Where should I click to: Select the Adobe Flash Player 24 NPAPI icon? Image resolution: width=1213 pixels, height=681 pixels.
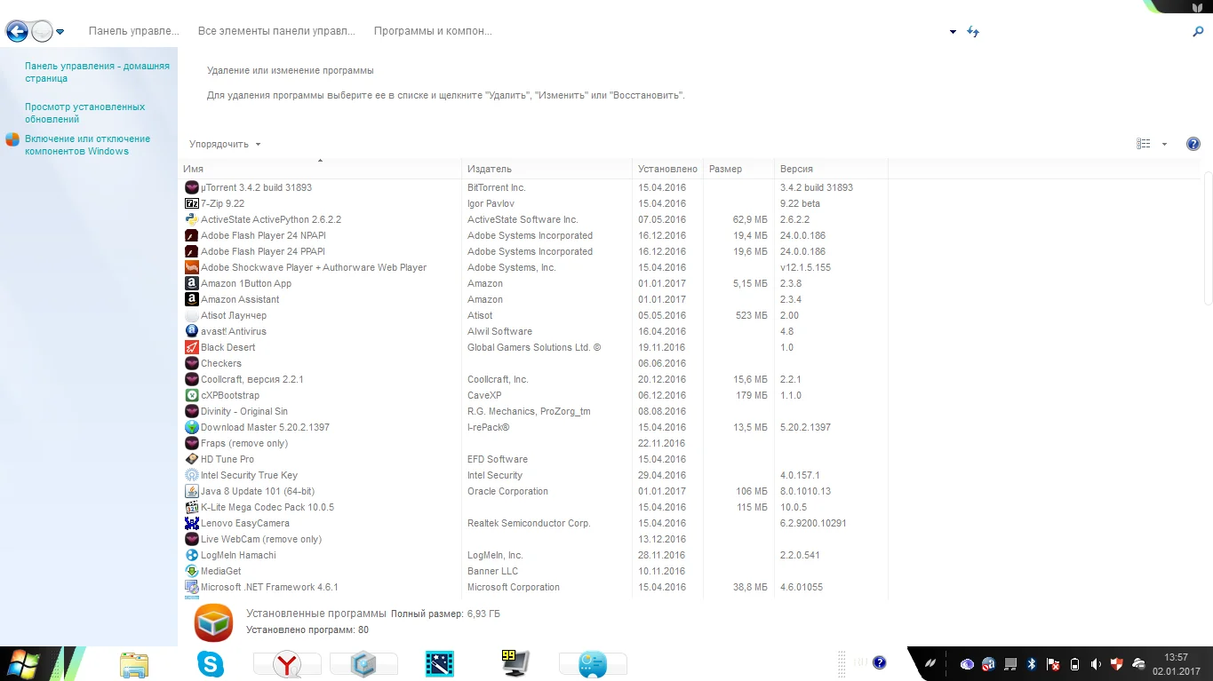[x=192, y=235]
